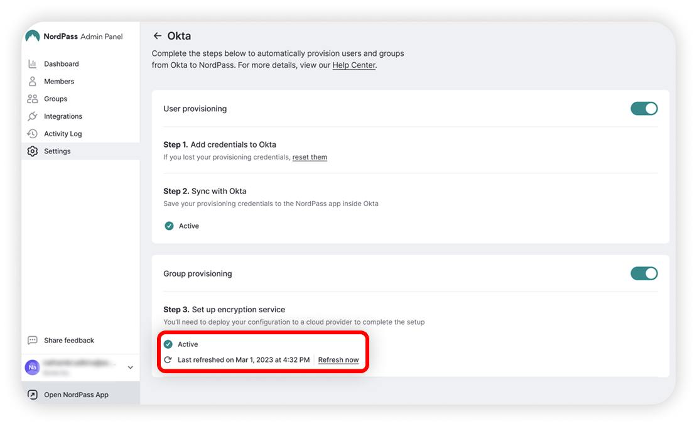This screenshot has width=697, height=426.
Task: Click the Settings gear icon
Action: [x=33, y=151]
